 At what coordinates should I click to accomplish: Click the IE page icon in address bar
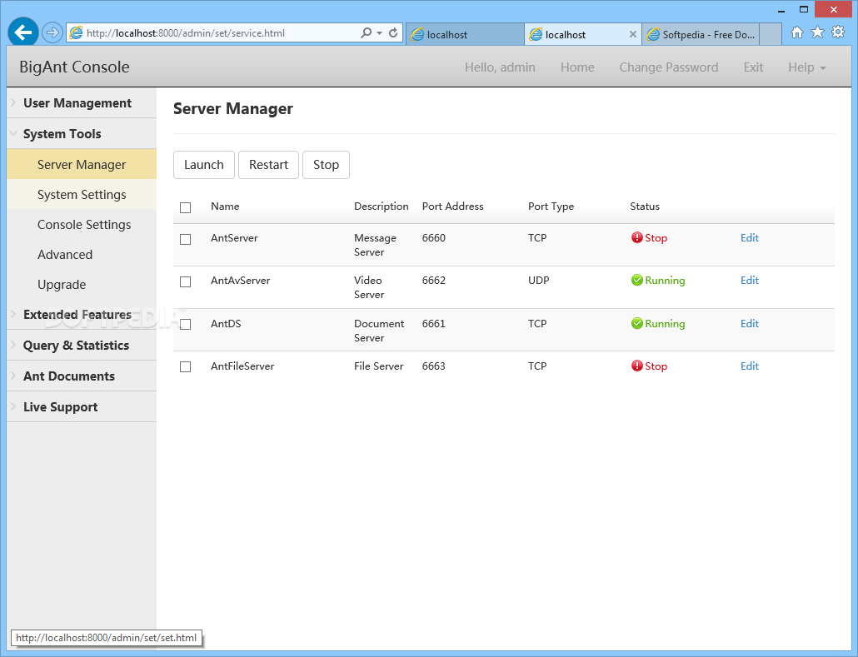(77, 32)
